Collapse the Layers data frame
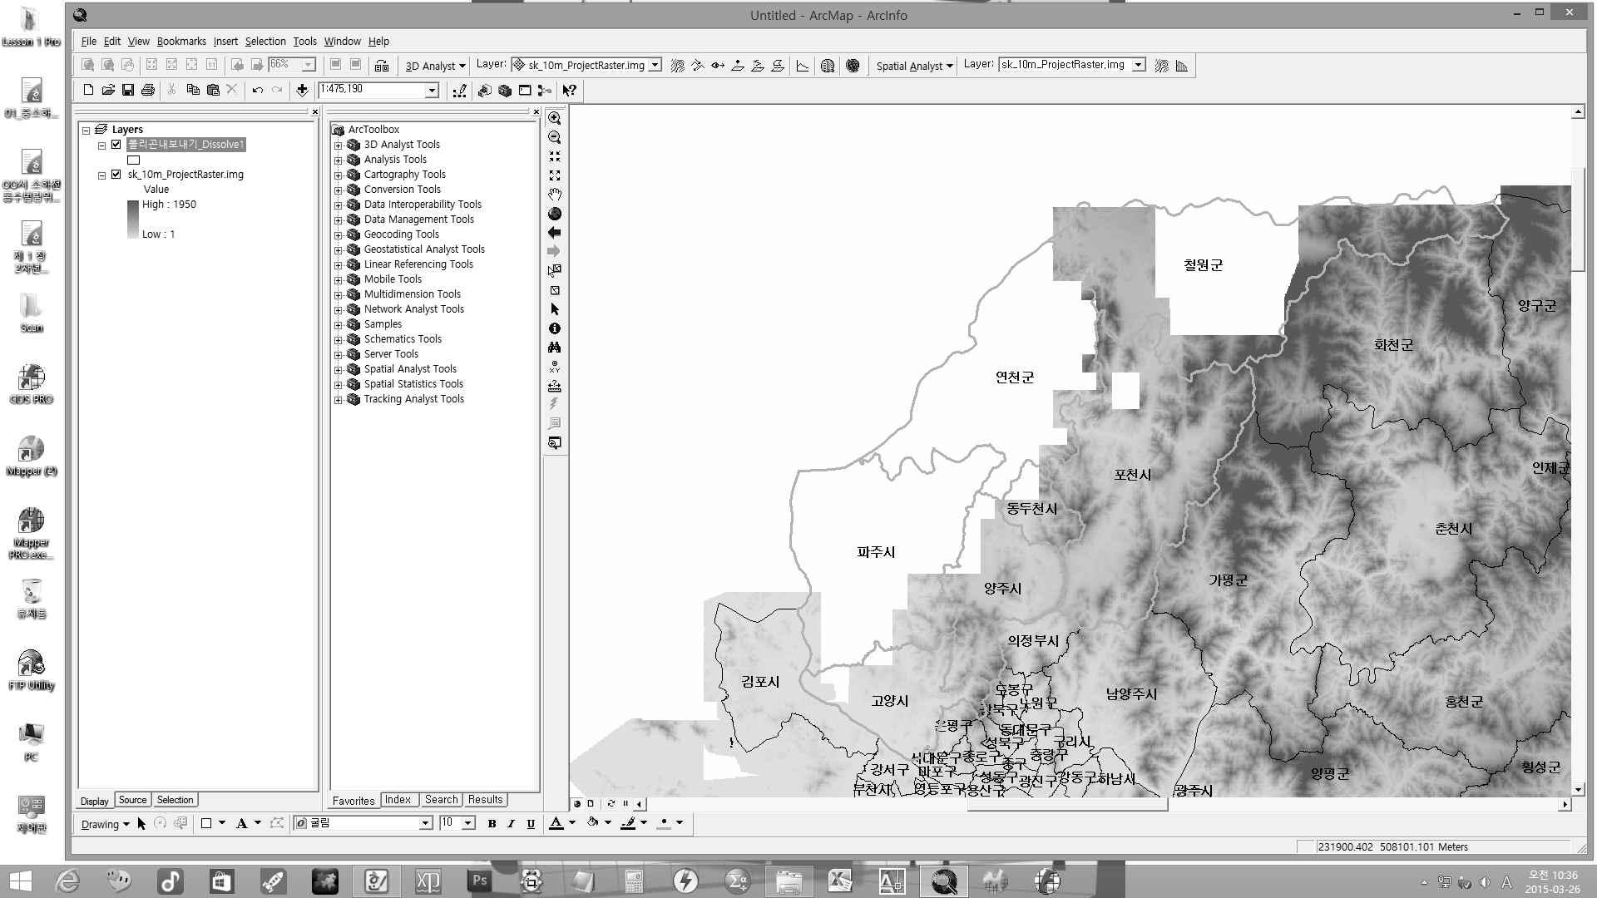The image size is (1597, 898). (86, 131)
